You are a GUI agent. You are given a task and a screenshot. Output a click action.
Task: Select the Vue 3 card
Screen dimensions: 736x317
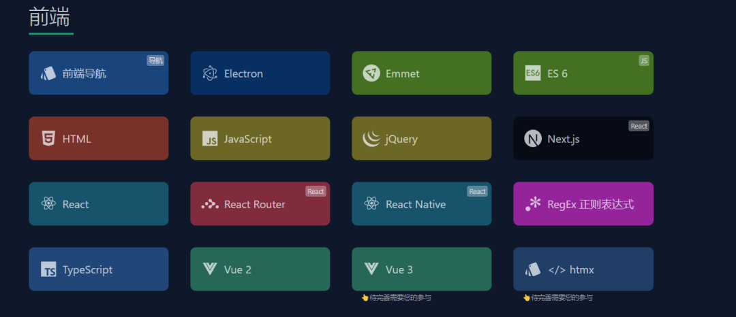click(422, 269)
